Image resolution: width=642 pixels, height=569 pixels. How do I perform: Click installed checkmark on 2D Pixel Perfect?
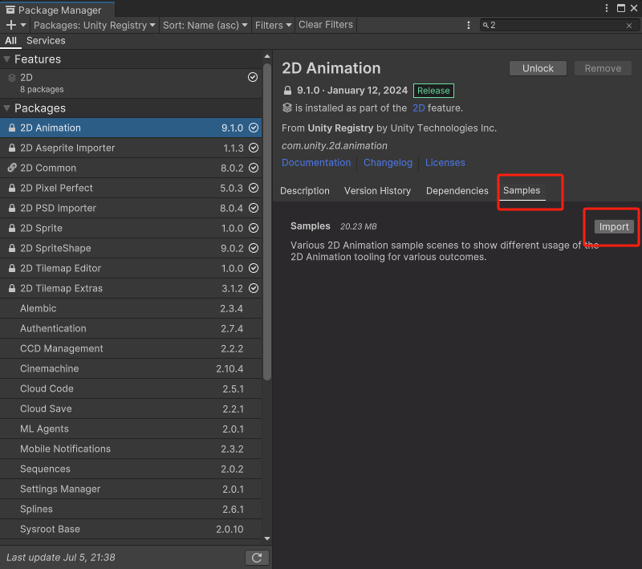click(x=254, y=188)
